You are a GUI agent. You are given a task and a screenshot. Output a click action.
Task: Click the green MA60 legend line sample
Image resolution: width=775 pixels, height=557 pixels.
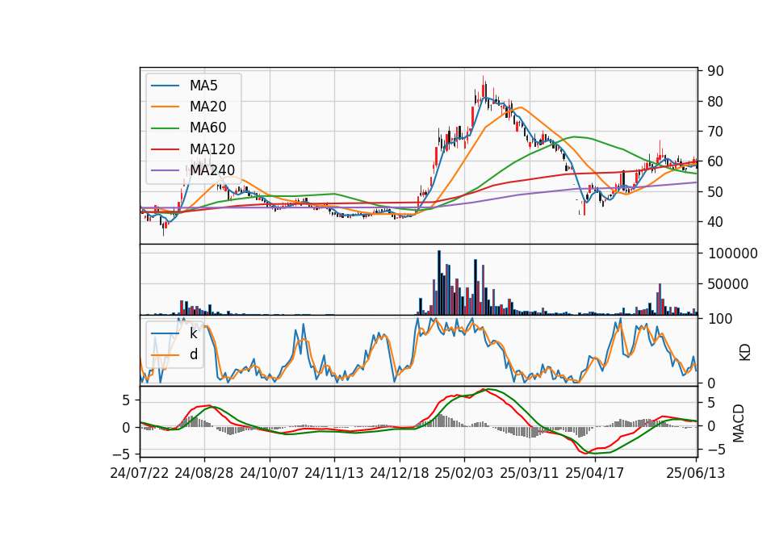(x=165, y=128)
